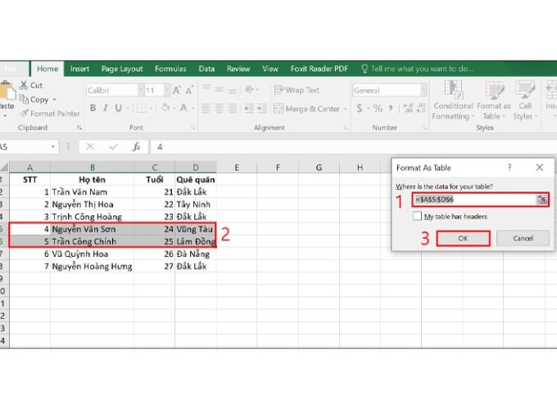Click the Insert Function fx icon
This screenshot has height=409, width=557.
(x=137, y=146)
